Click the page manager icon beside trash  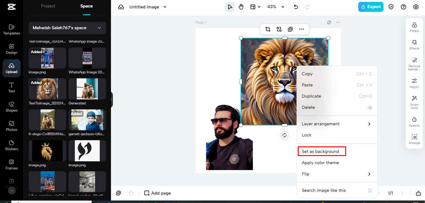119,193
